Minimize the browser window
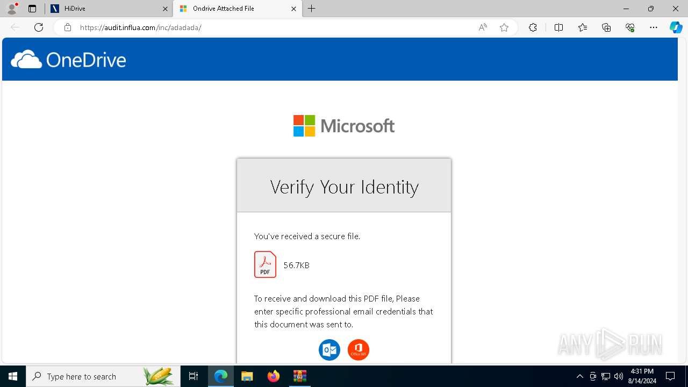 click(x=626, y=9)
